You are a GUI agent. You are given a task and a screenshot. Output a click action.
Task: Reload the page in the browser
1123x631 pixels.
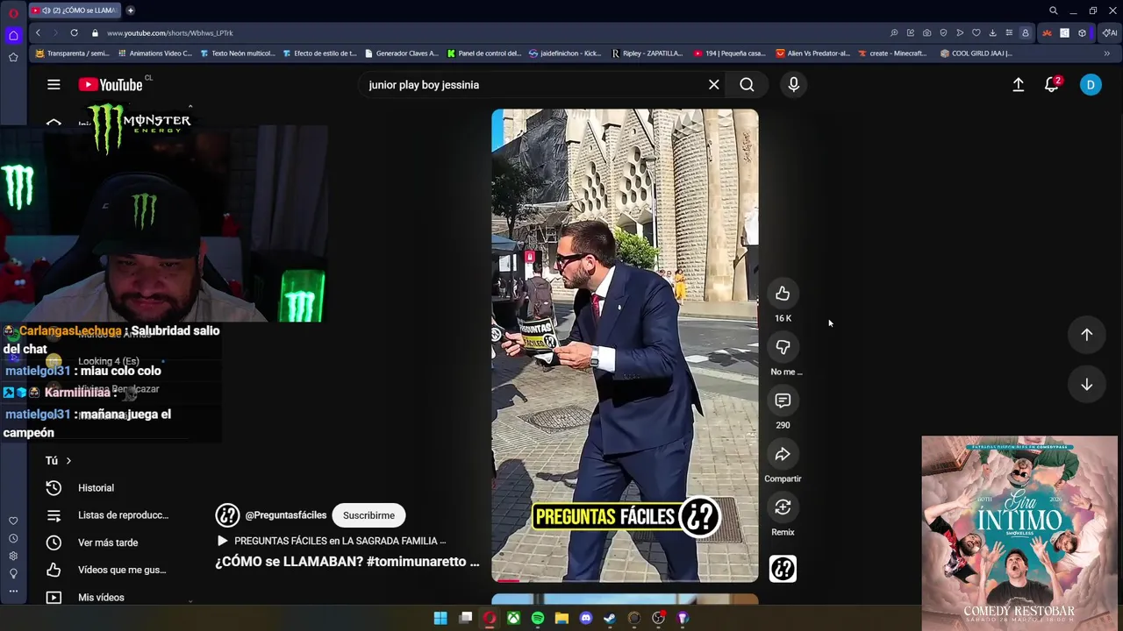pos(74,32)
